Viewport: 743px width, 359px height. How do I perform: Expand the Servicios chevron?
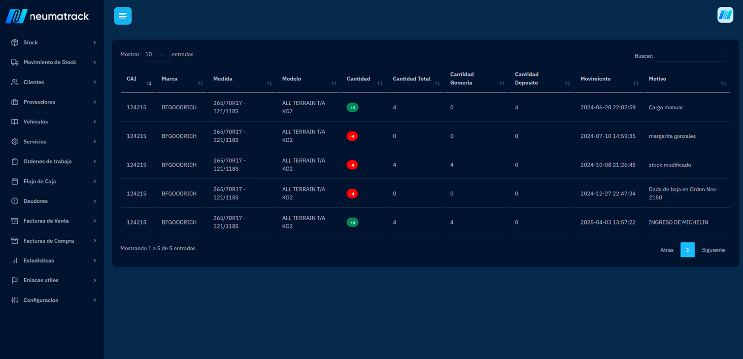(x=95, y=141)
